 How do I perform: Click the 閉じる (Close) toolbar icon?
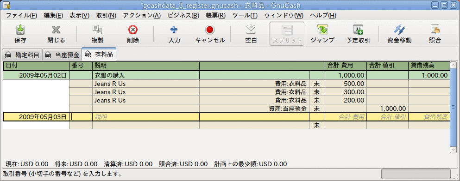tap(56, 30)
